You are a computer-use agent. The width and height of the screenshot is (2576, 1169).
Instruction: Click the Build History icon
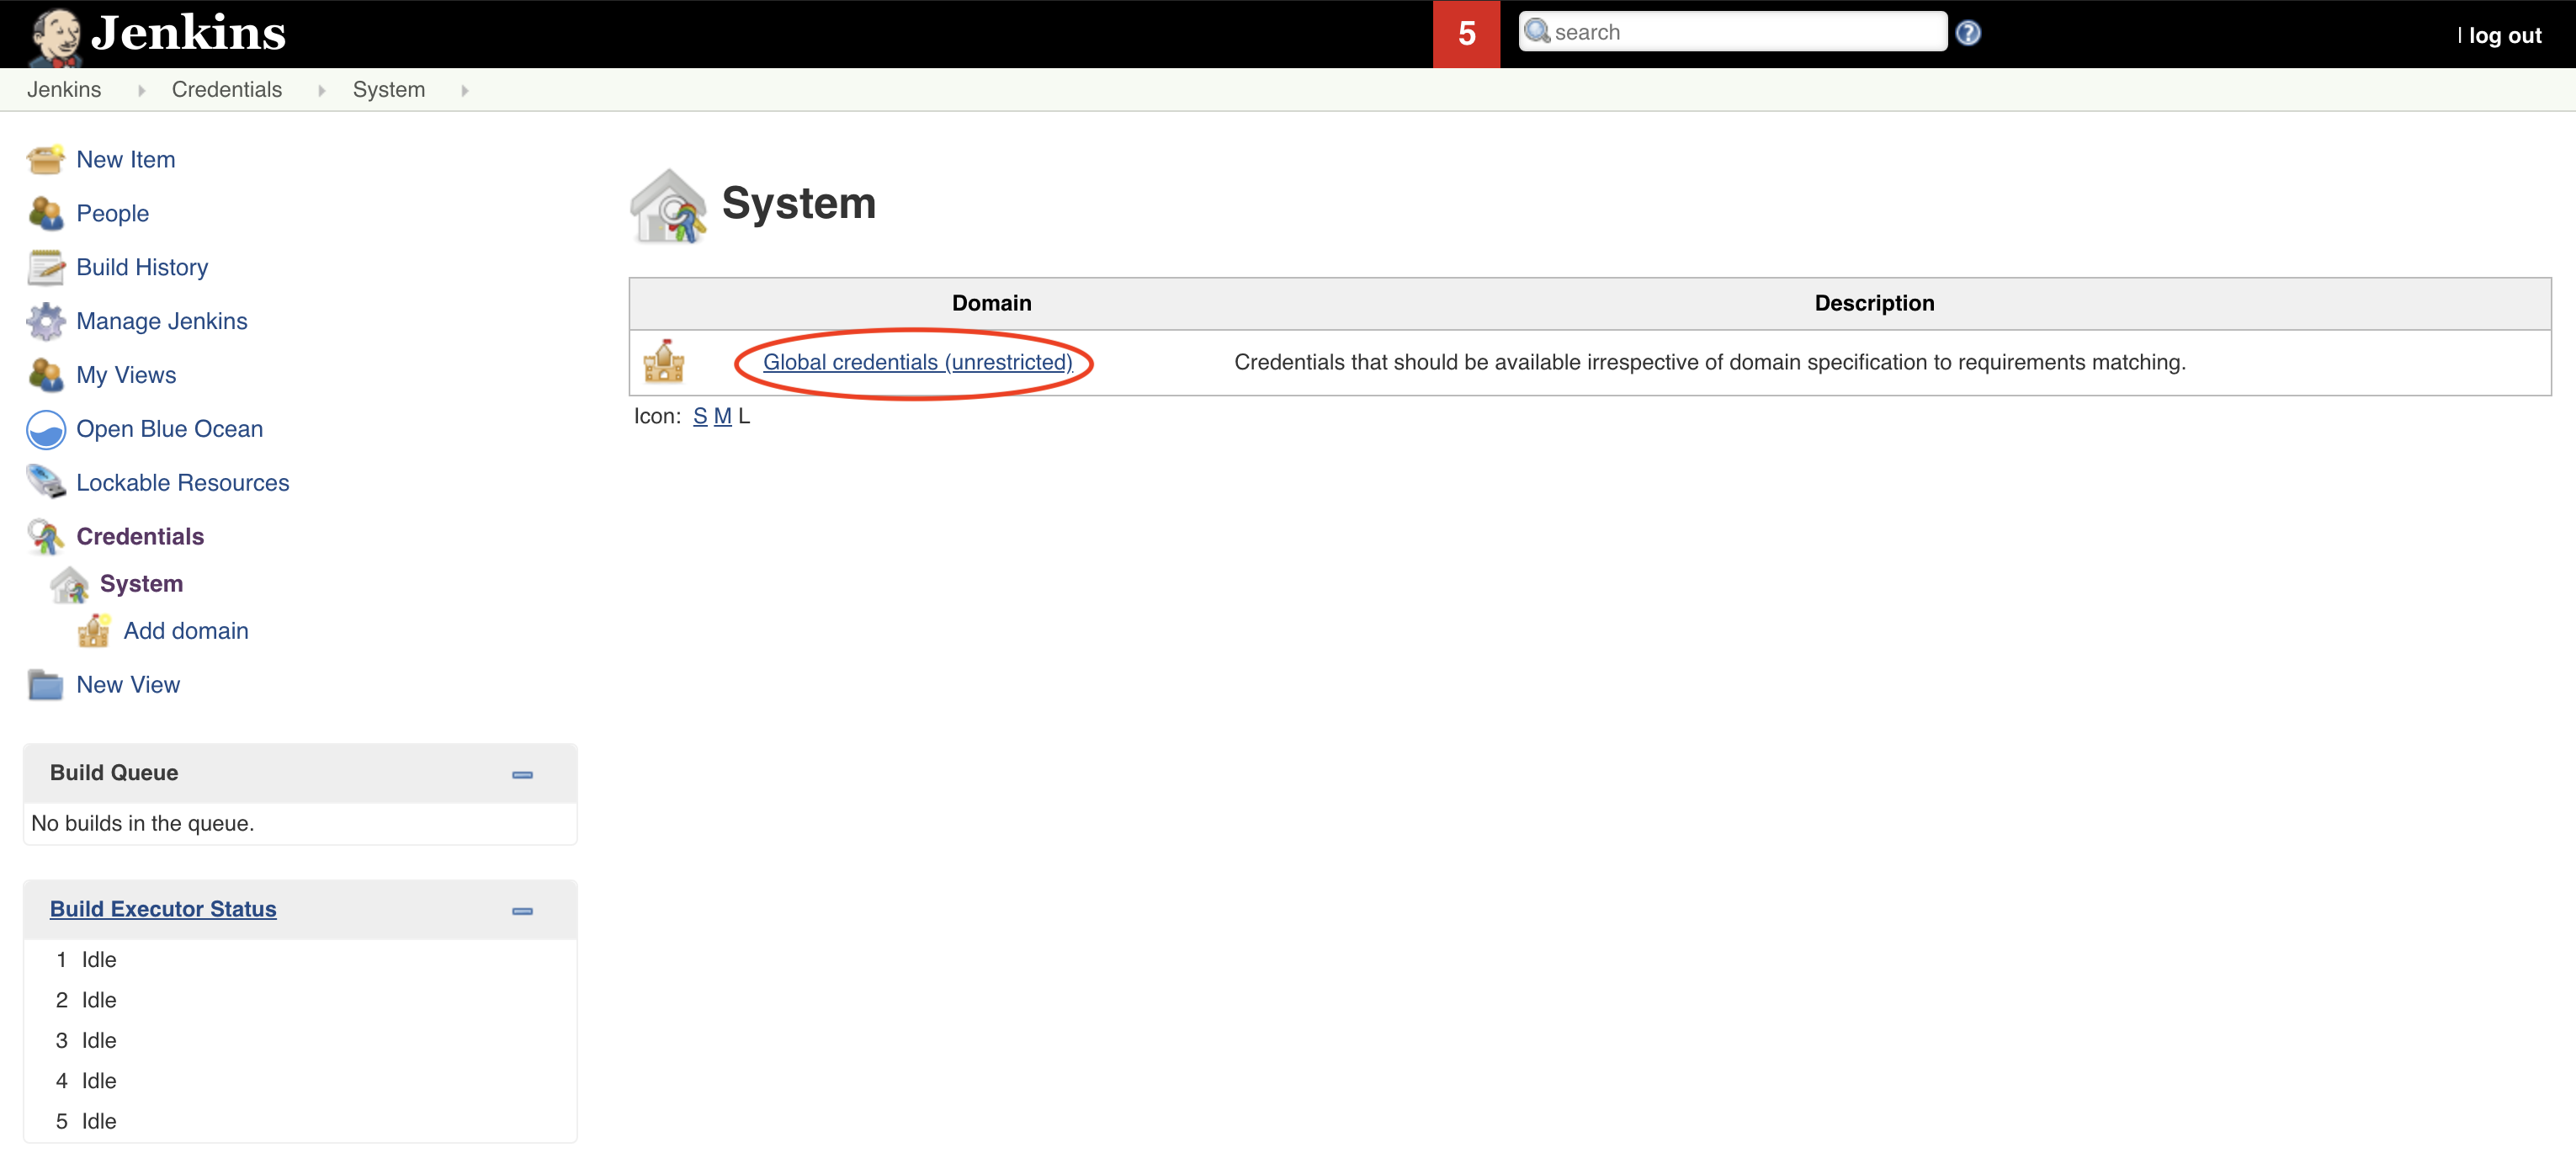pos(45,266)
